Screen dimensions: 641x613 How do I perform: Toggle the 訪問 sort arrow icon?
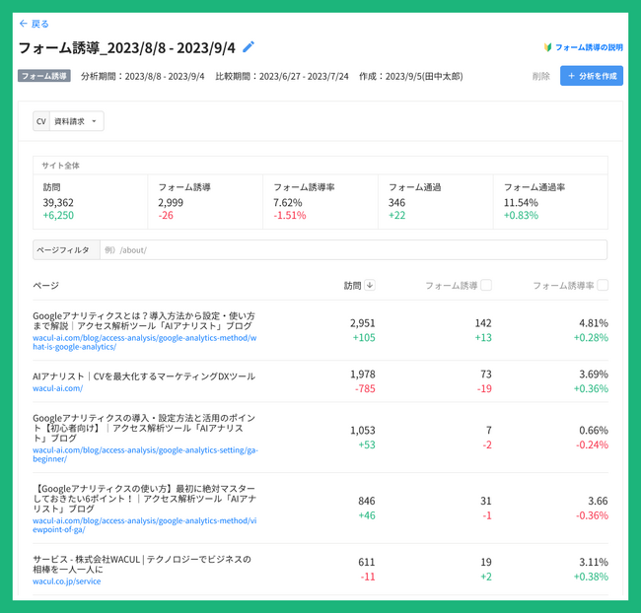pos(370,285)
